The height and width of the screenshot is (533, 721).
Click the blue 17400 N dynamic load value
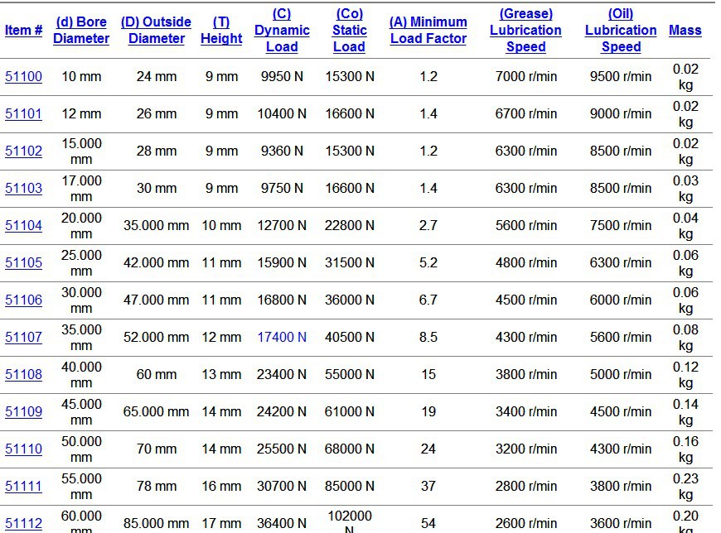click(282, 338)
